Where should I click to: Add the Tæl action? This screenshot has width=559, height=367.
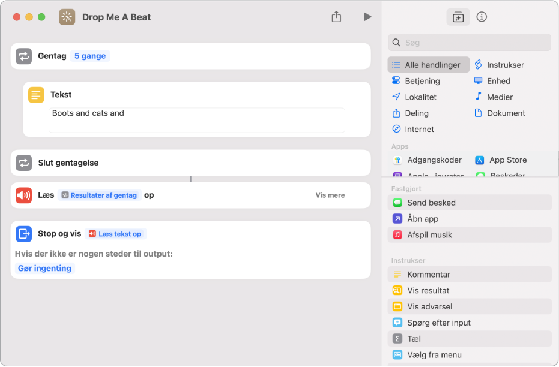click(x=470, y=339)
